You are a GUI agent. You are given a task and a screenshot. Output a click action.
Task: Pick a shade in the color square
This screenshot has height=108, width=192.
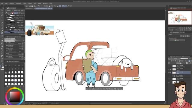15,97
